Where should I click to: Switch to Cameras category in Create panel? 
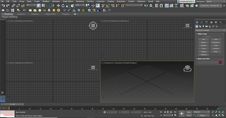point(207,26)
